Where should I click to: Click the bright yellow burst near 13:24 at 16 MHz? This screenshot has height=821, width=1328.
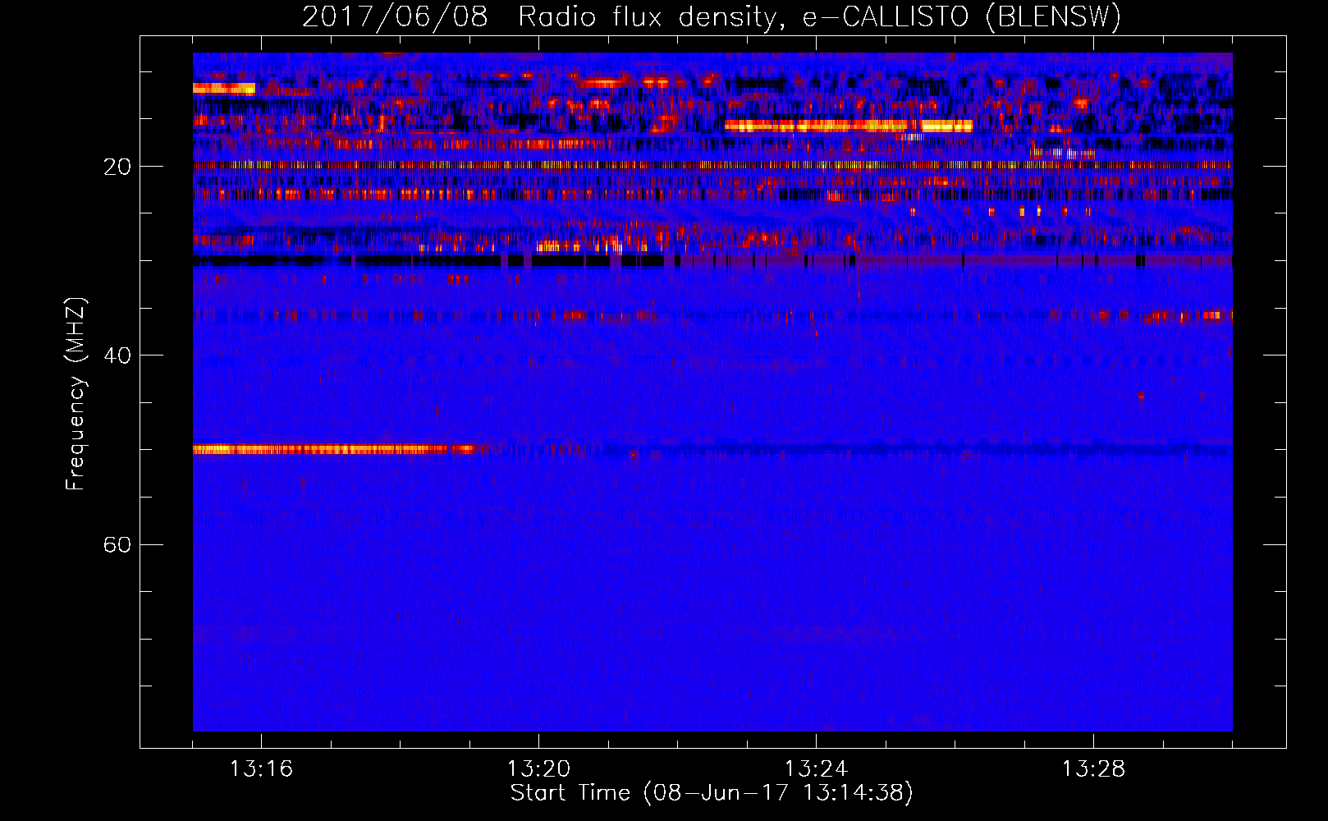click(x=849, y=126)
